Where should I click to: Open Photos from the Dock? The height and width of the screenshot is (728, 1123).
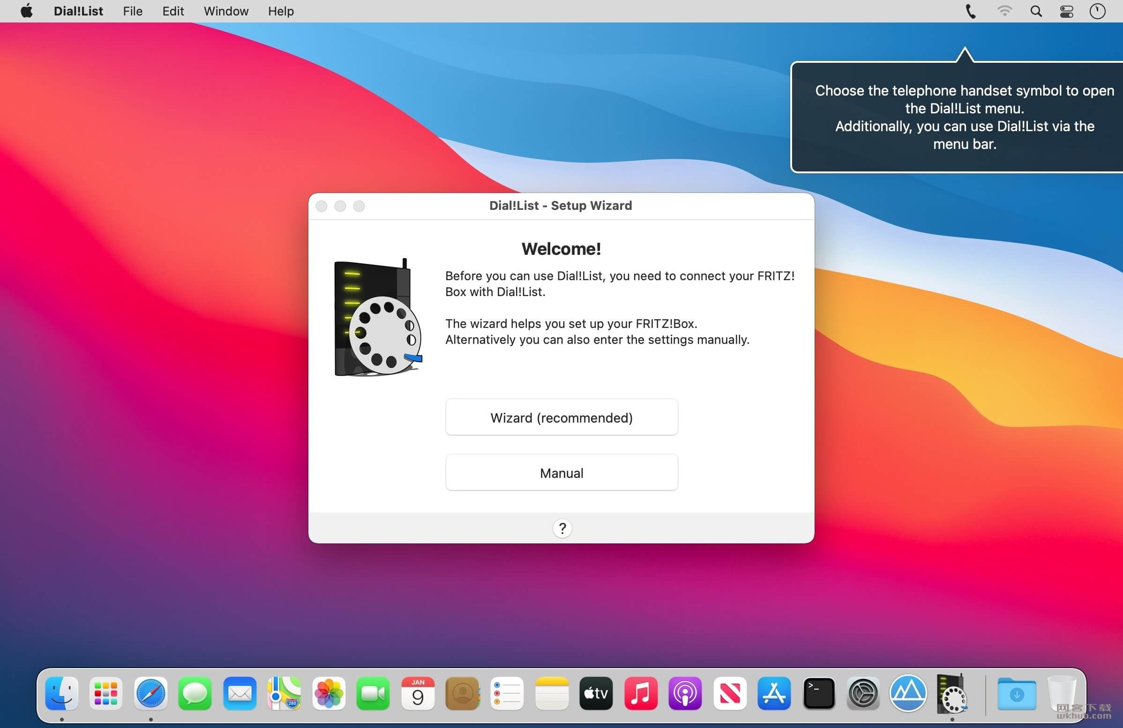pos(329,693)
